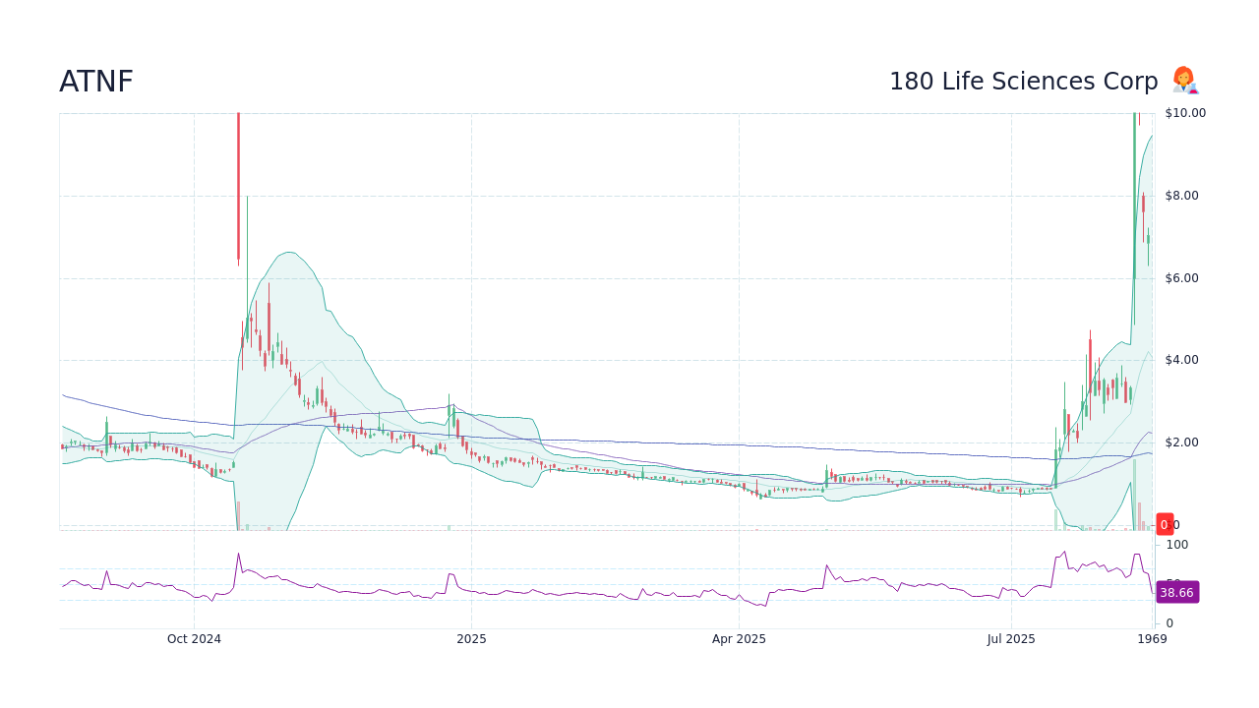Select the tall red candlestick spike near Oct 2024
This screenshot has height=708, width=1259.
coord(238,187)
